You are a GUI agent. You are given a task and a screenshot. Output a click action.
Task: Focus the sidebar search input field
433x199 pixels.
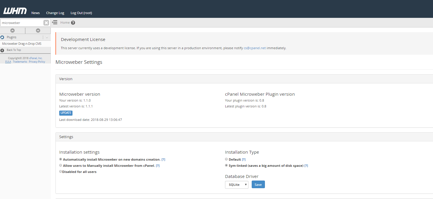22,23
